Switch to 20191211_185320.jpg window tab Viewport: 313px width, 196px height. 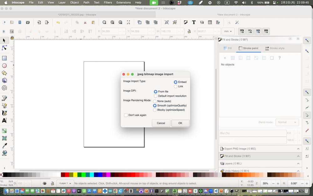tap(77, 15)
